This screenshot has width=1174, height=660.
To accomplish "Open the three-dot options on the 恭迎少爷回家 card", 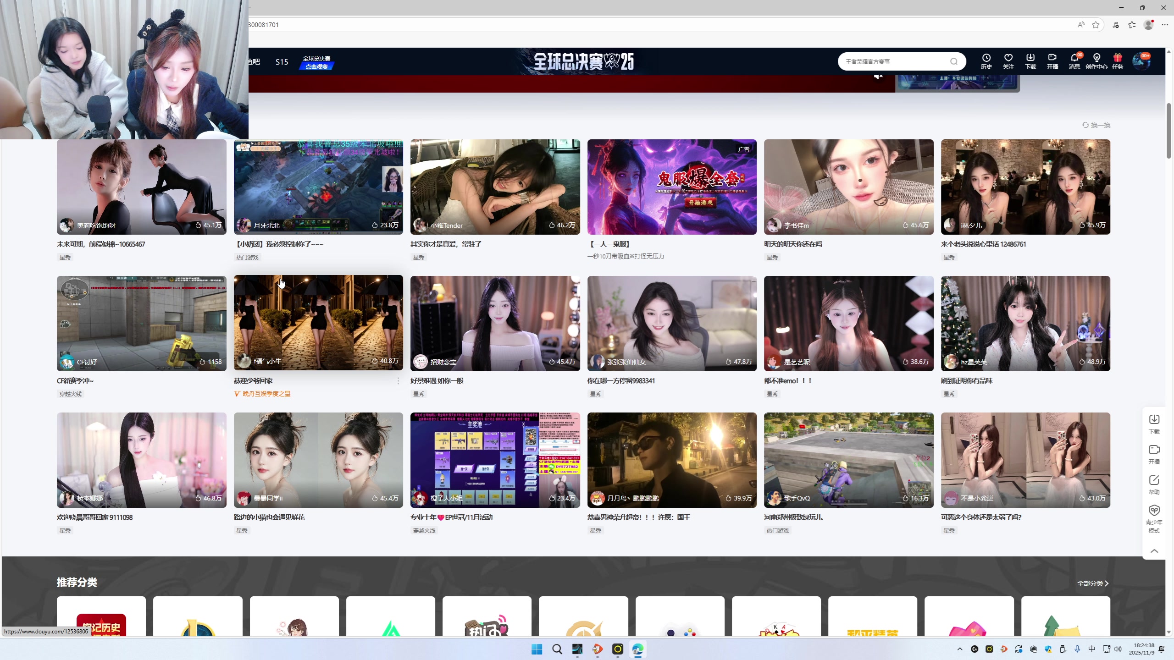I will [x=398, y=381].
